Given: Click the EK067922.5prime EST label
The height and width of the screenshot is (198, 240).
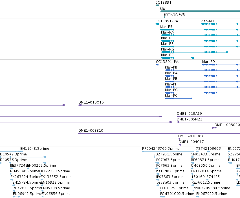Looking at the screenshot, I should point(212,194).
